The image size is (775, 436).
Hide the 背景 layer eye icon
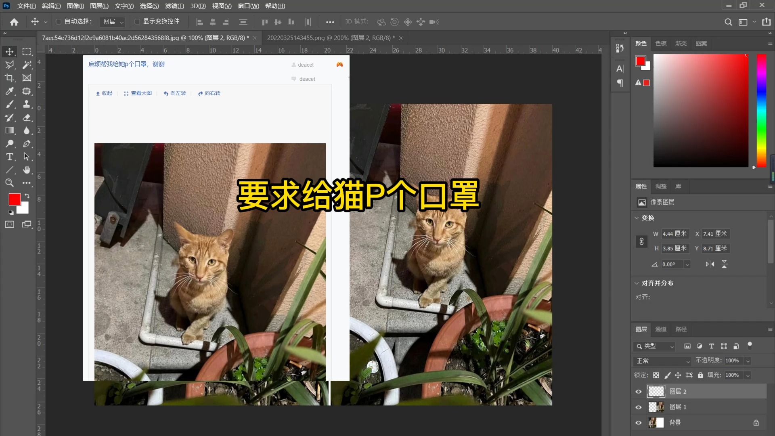(639, 423)
